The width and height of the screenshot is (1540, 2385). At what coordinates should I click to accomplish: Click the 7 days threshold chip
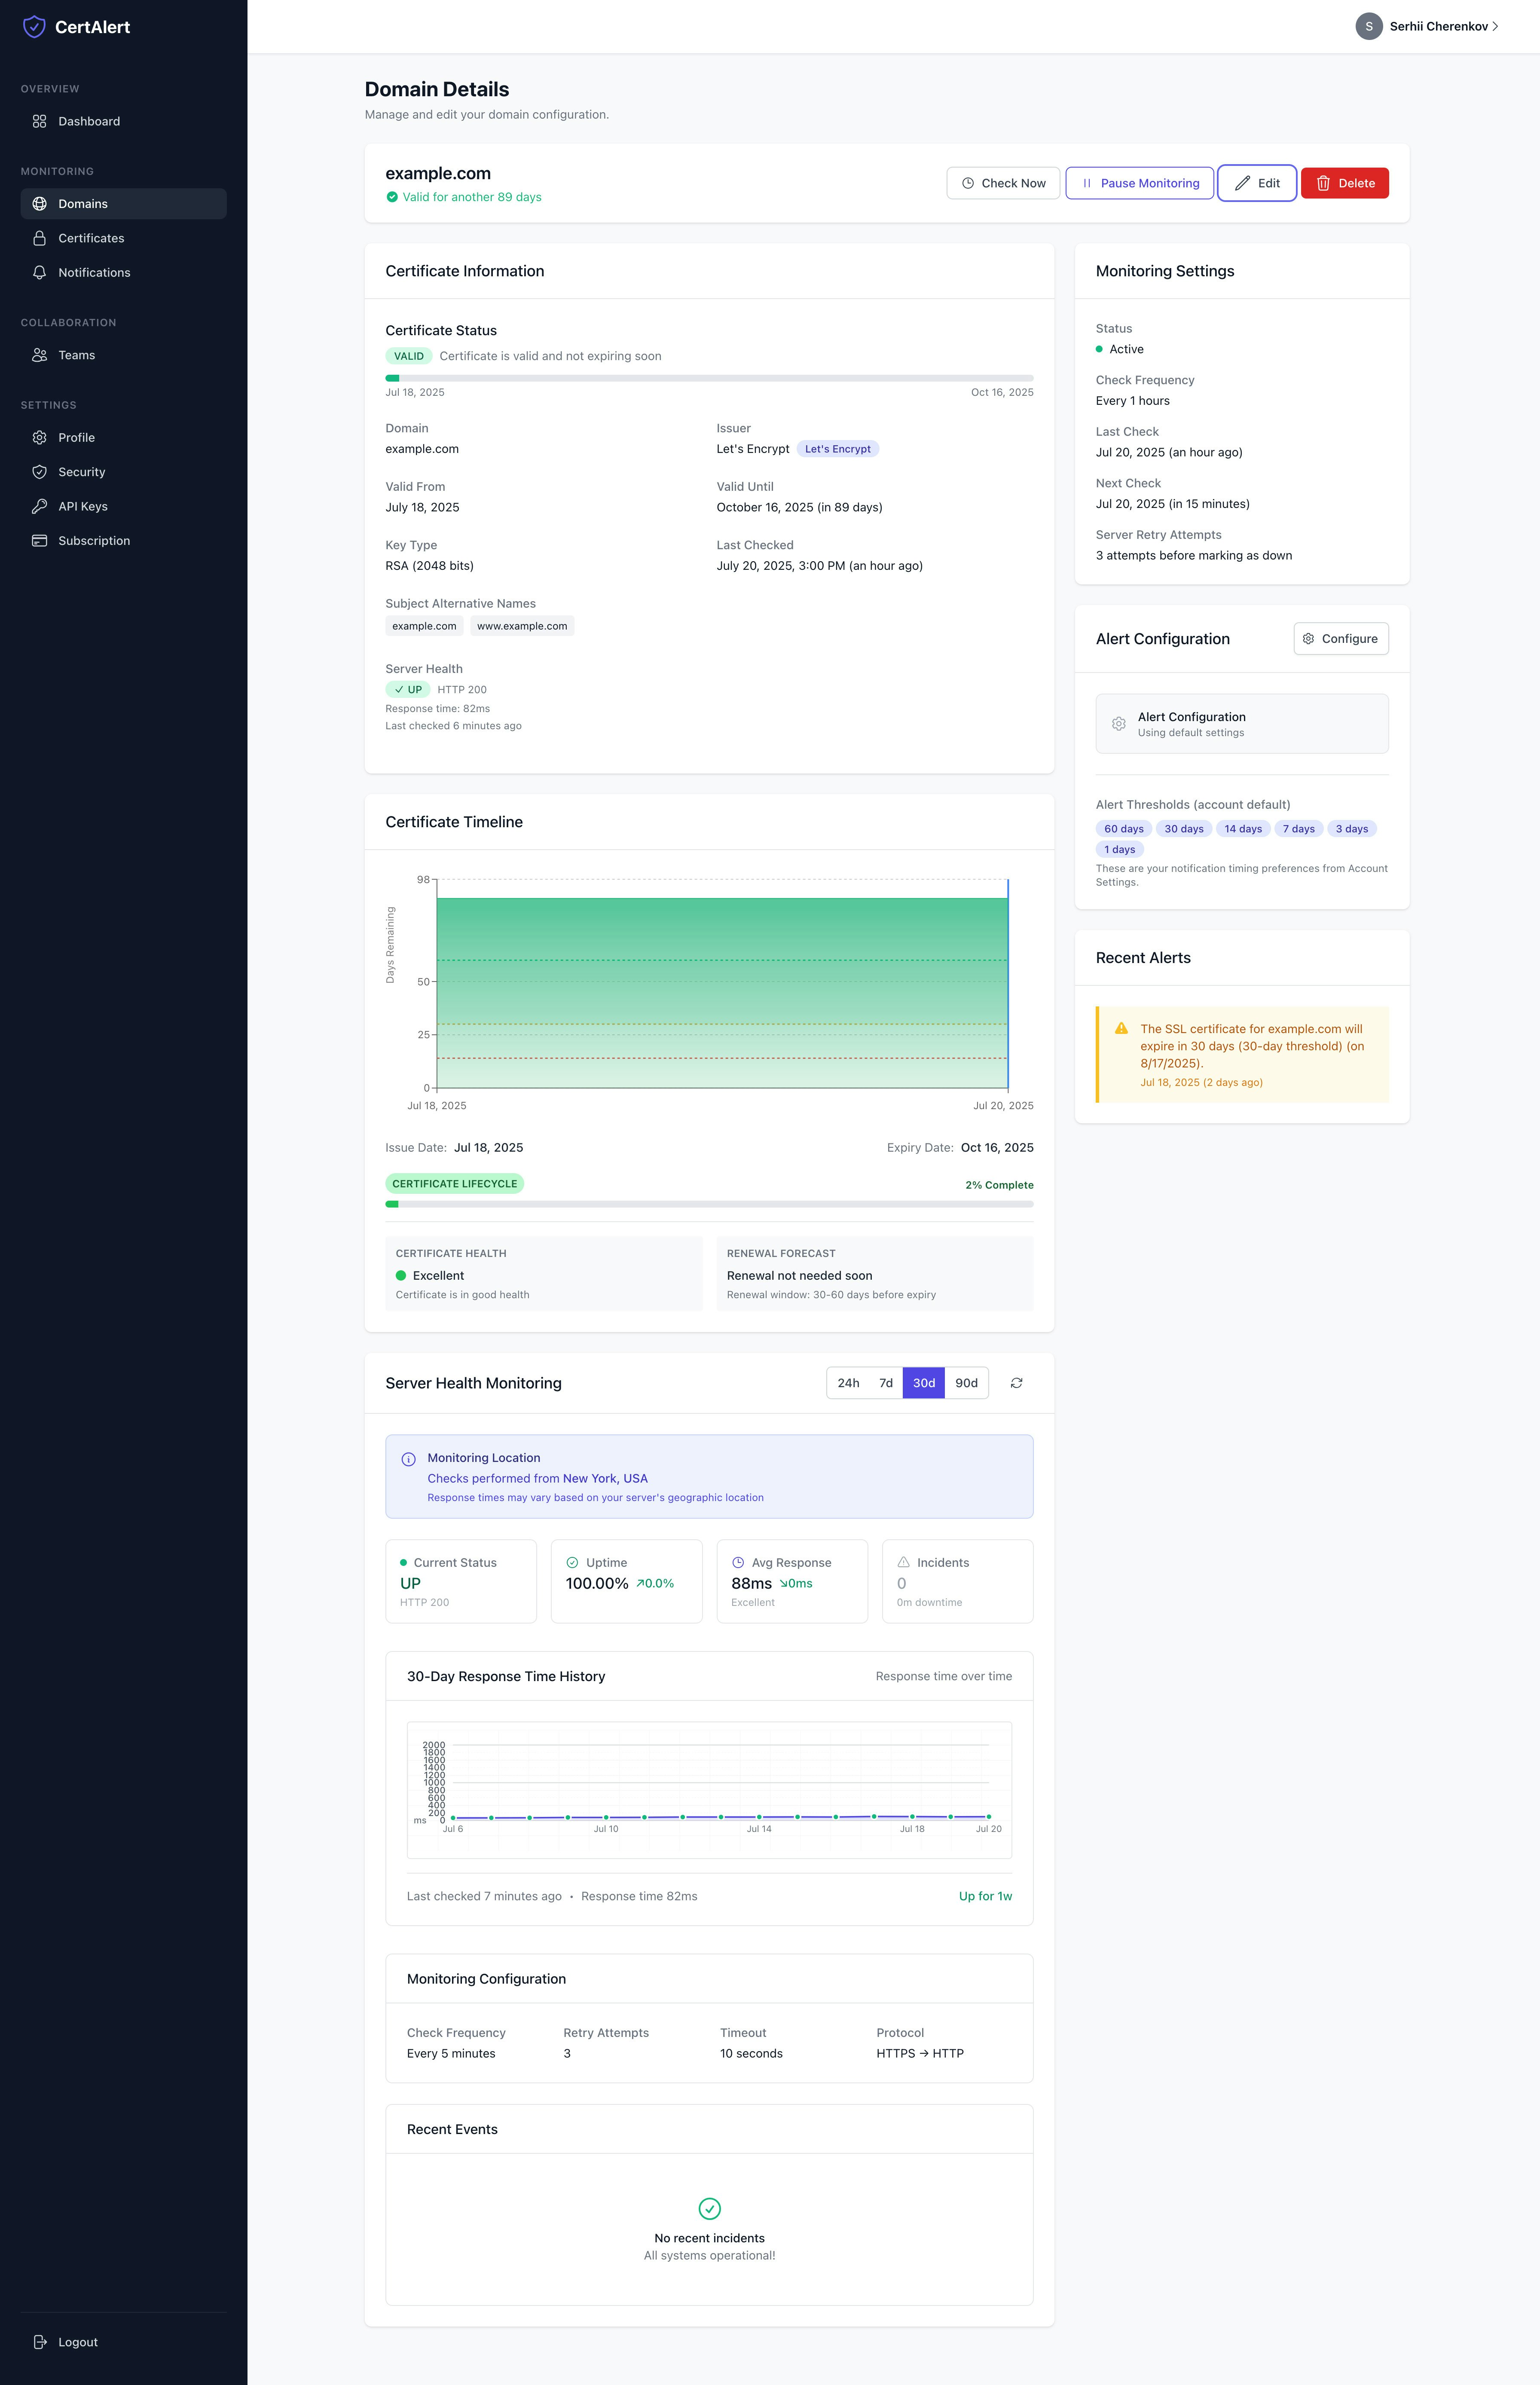click(1299, 829)
